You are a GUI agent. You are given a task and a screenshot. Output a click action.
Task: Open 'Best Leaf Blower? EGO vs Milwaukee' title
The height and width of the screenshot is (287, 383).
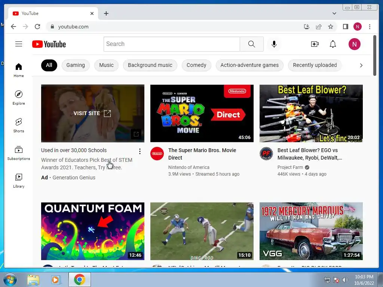point(310,154)
